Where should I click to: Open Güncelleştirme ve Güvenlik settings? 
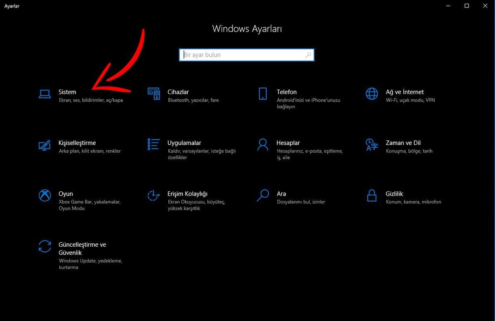[x=82, y=248]
